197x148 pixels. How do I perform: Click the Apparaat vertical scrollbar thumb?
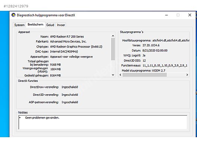tap(113, 49)
